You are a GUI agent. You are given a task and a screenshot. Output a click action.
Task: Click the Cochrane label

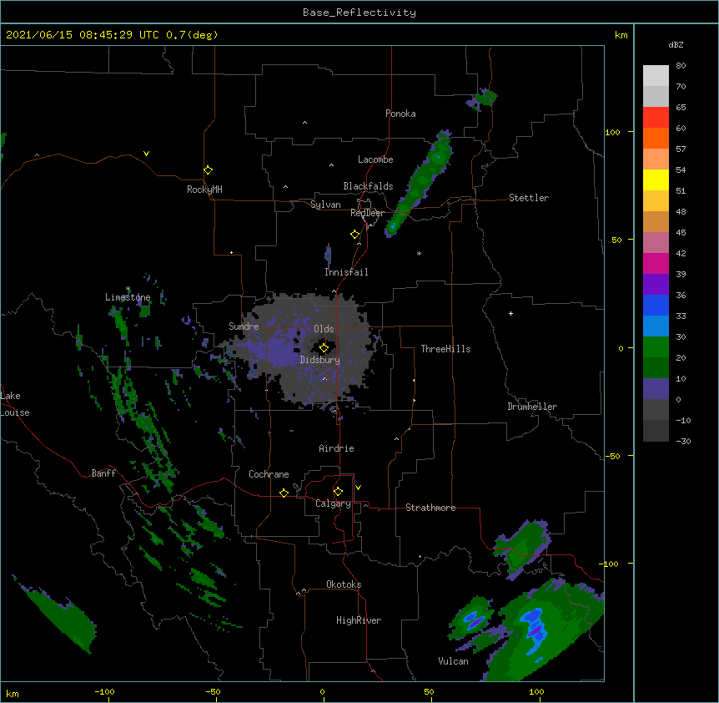tap(269, 474)
